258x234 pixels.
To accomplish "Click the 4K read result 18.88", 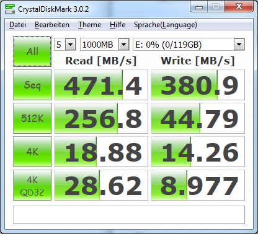I will [x=101, y=152].
